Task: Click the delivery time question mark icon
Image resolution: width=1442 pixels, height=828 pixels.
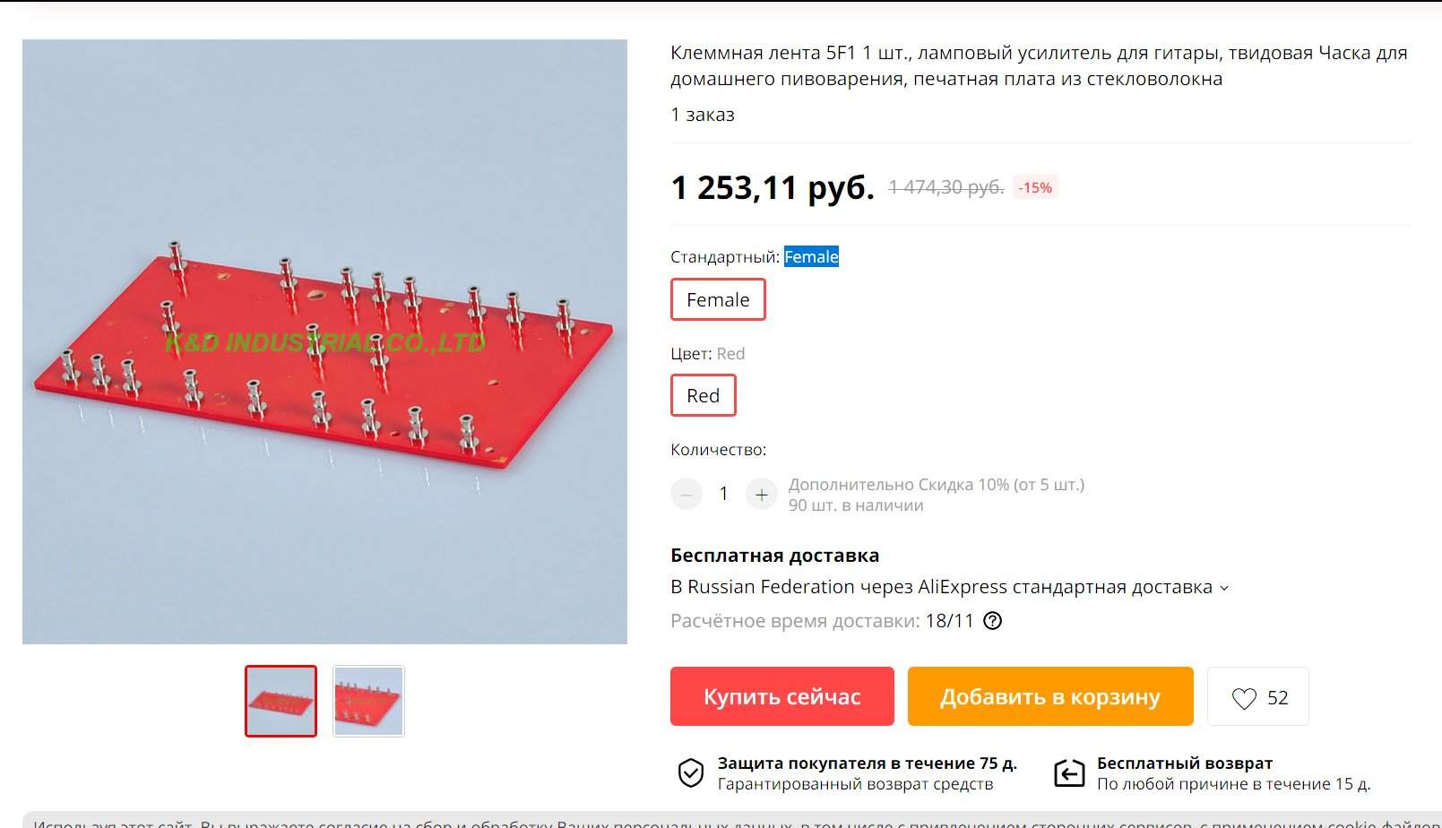Action: [x=992, y=620]
